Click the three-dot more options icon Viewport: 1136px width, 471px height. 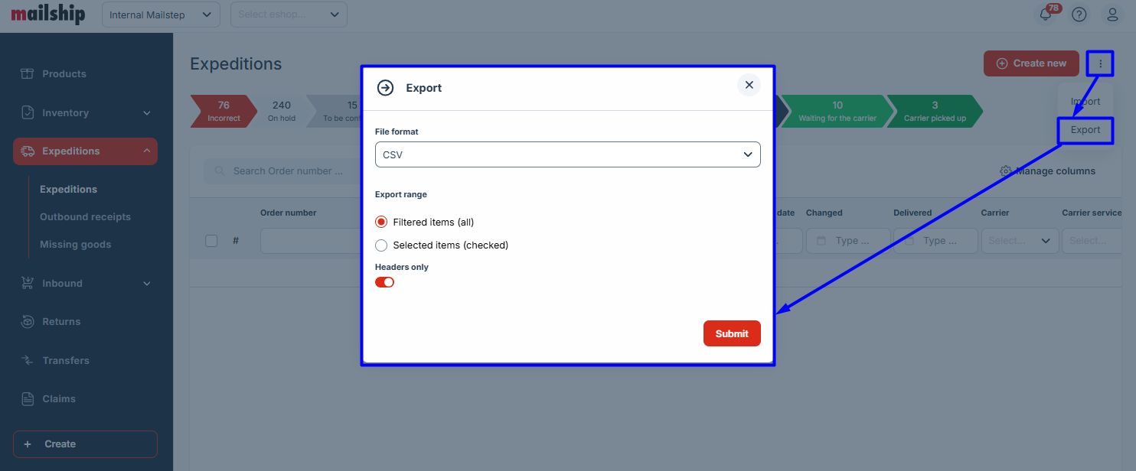click(1100, 63)
